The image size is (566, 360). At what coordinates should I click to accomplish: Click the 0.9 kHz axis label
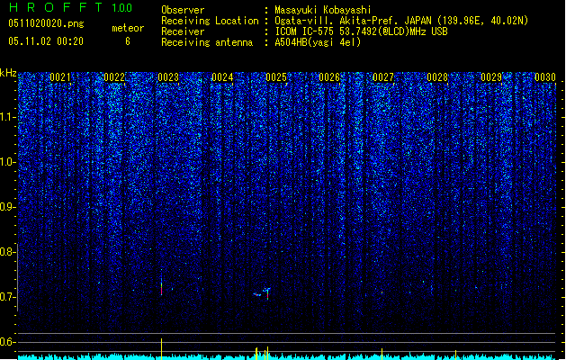click(7, 207)
